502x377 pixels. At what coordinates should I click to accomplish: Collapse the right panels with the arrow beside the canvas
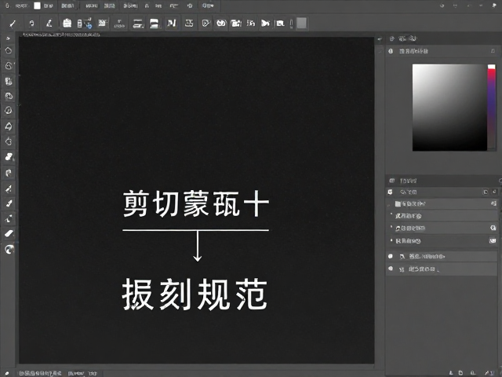[x=380, y=39]
